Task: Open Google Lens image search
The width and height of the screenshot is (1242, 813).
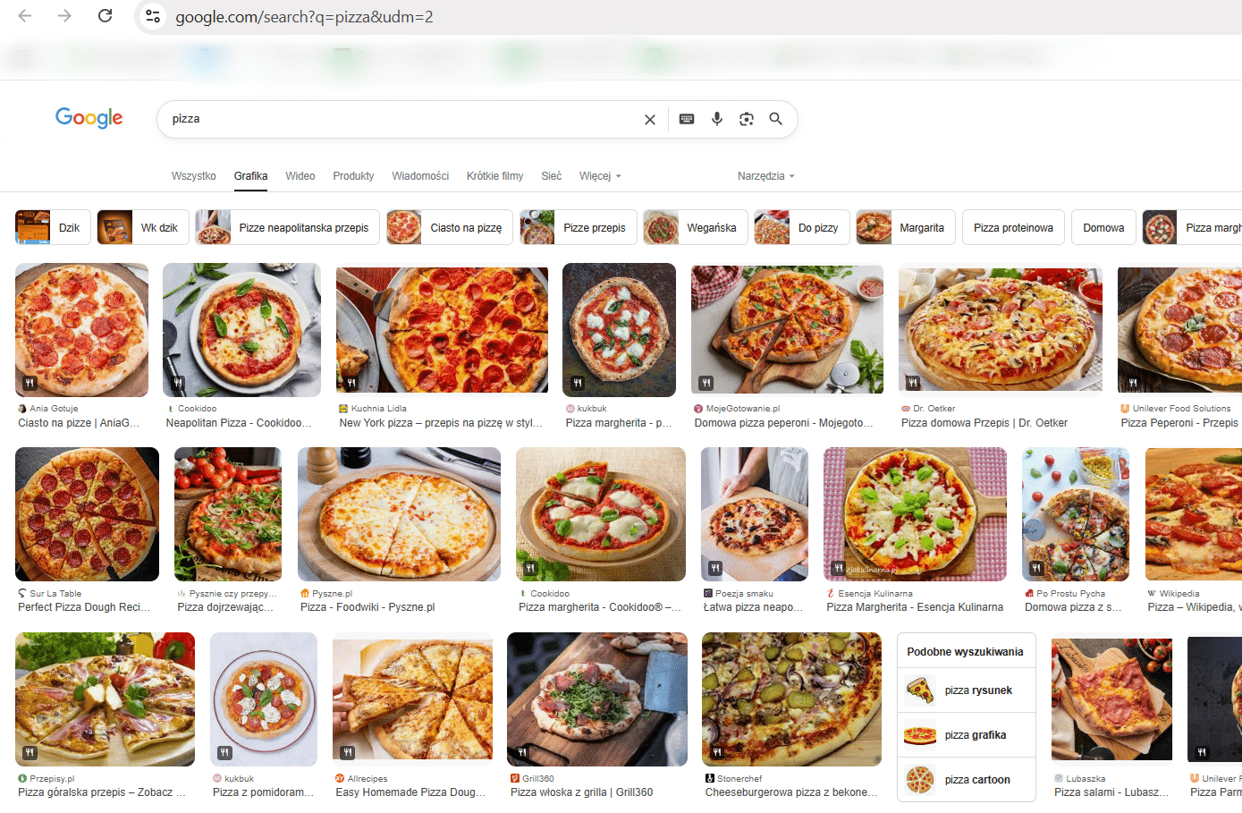Action: 747,119
